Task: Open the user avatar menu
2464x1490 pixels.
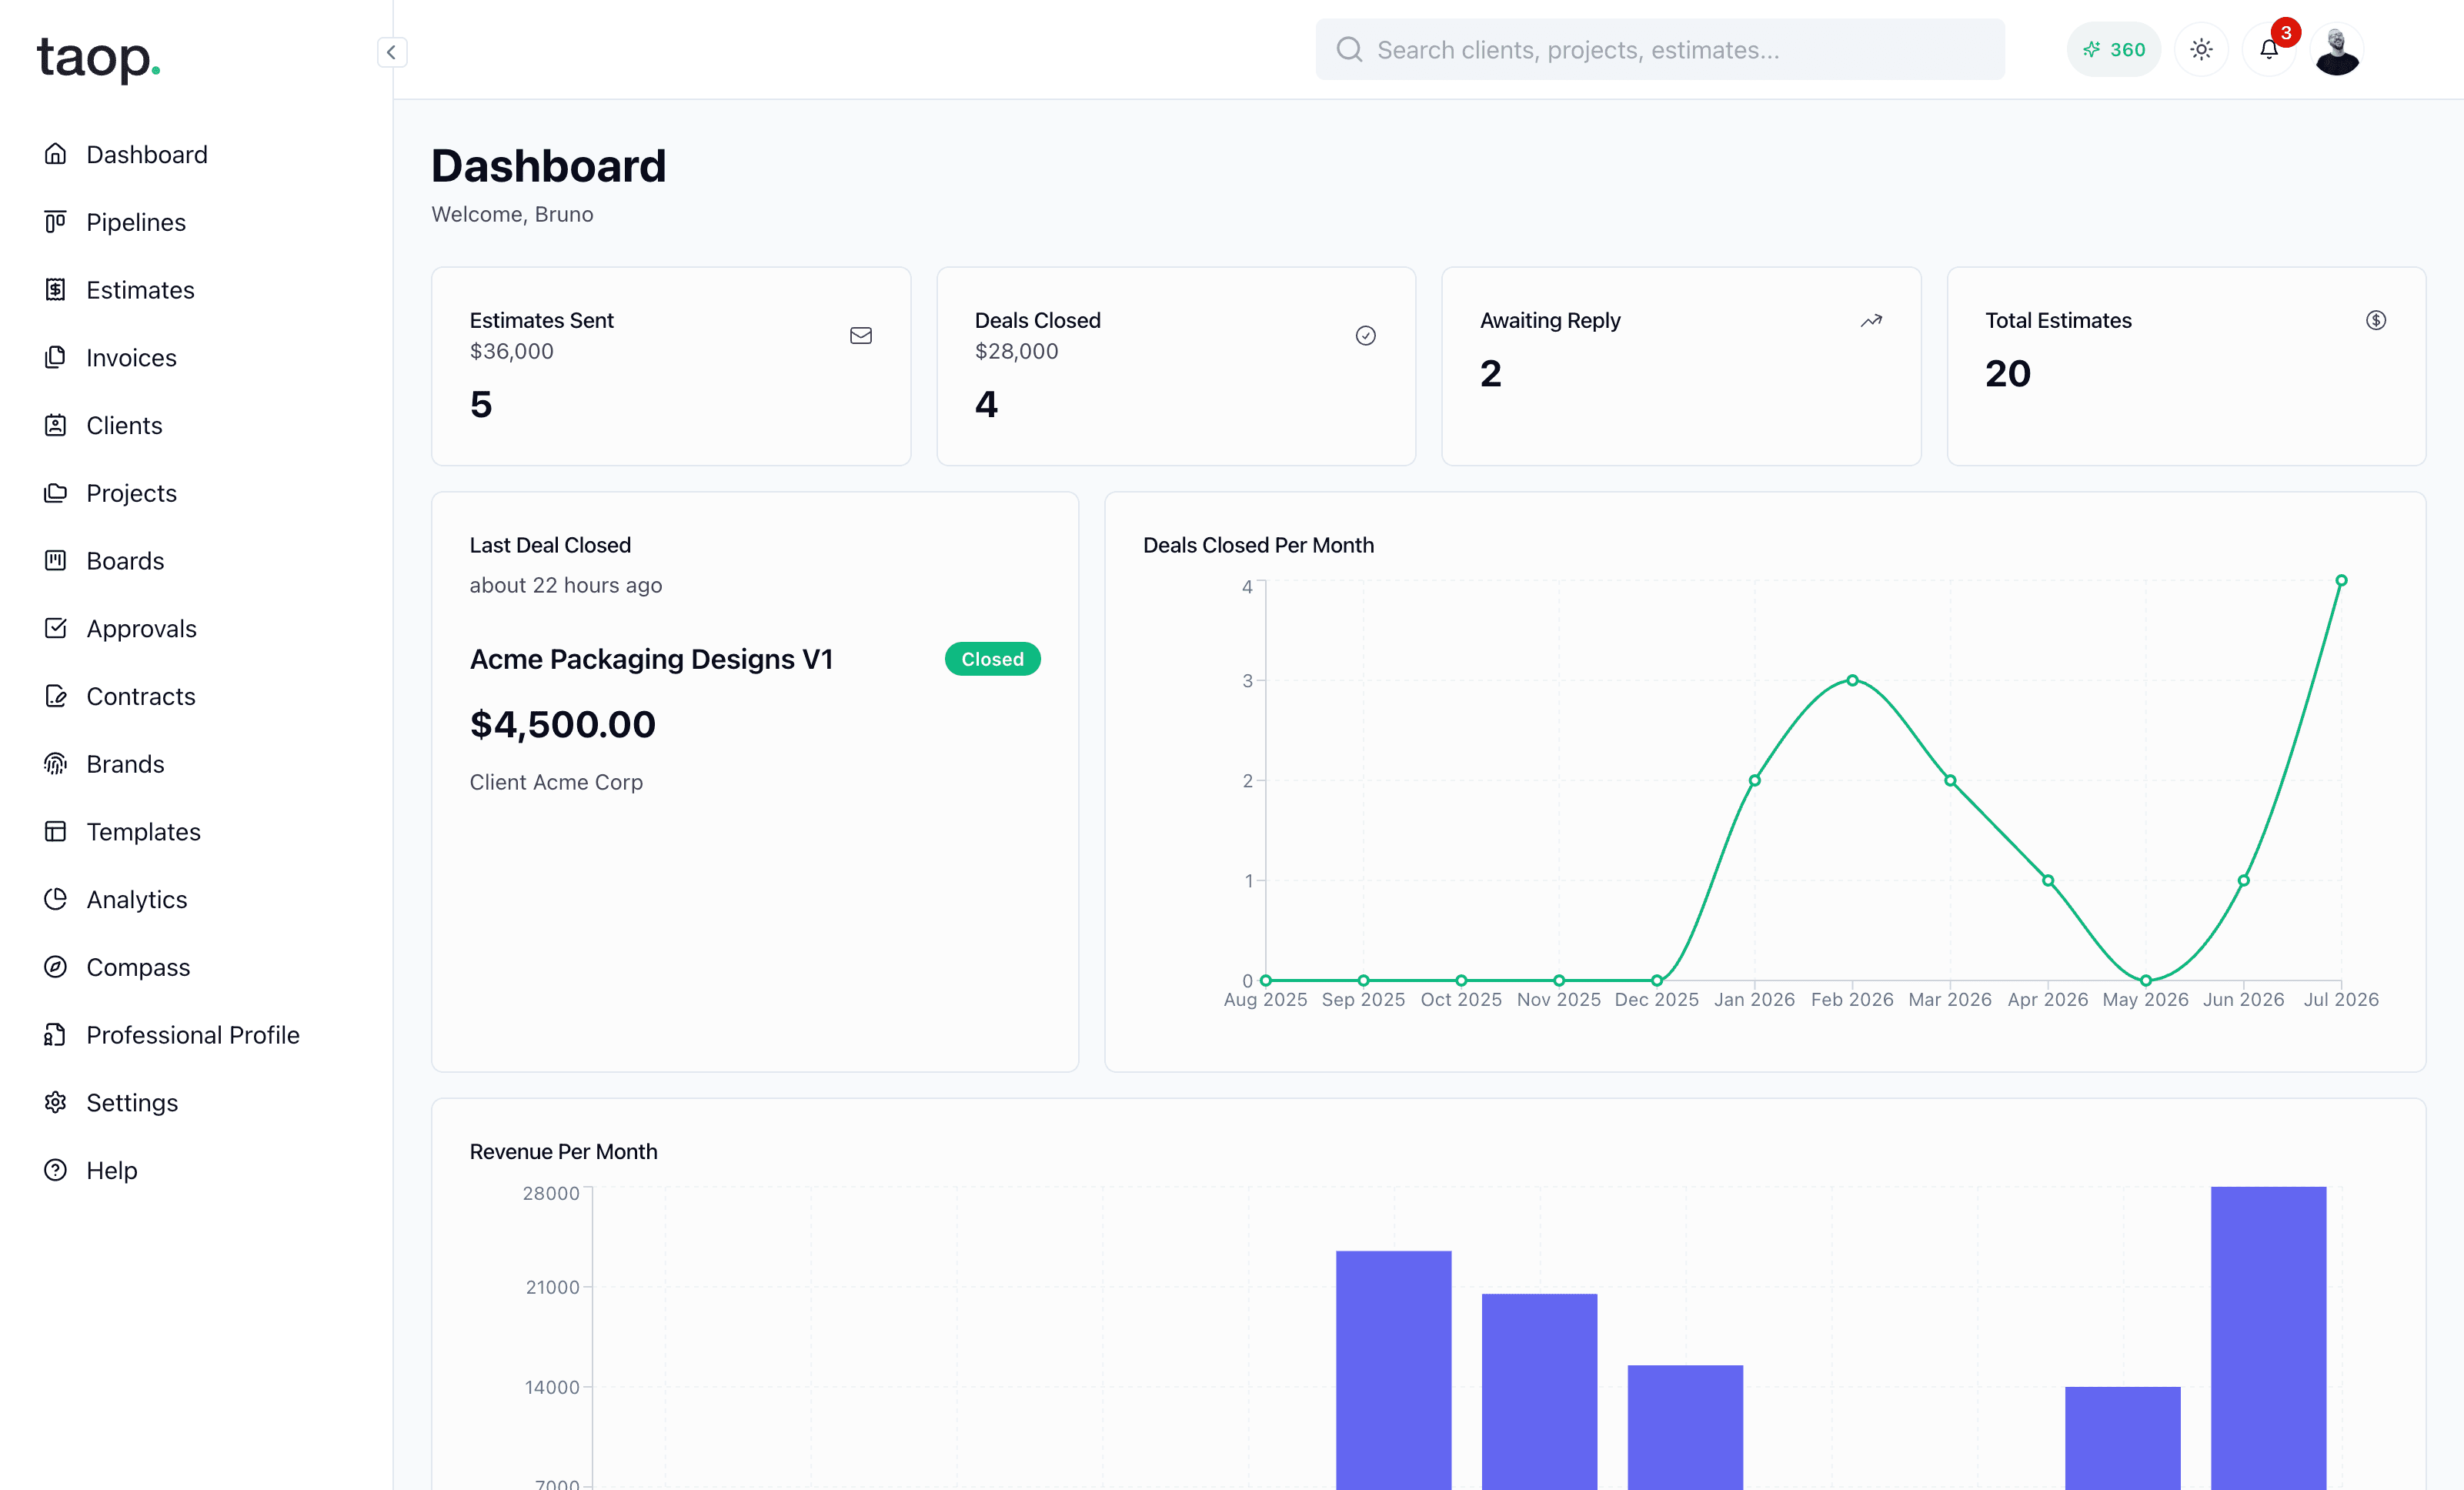Action: [2337, 49]
